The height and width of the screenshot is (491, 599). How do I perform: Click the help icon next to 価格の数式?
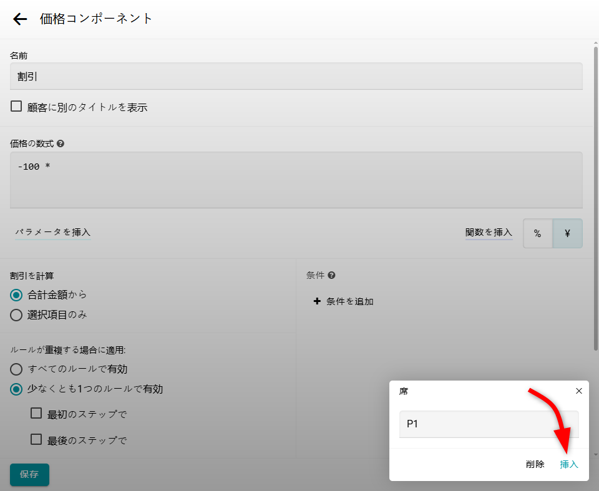[x=61, y=143]
